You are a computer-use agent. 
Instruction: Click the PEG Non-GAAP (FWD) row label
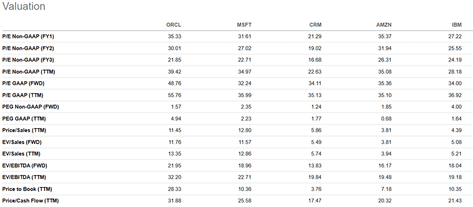pos(31,107)
